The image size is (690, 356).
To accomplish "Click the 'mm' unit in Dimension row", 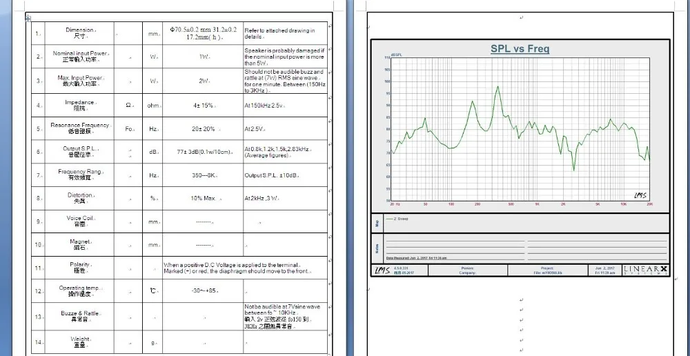I will [x=152, y=33].
